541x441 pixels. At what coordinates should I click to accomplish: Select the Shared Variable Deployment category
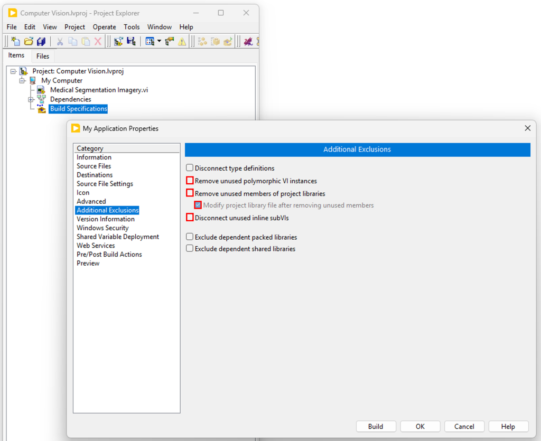click(118, 237)
